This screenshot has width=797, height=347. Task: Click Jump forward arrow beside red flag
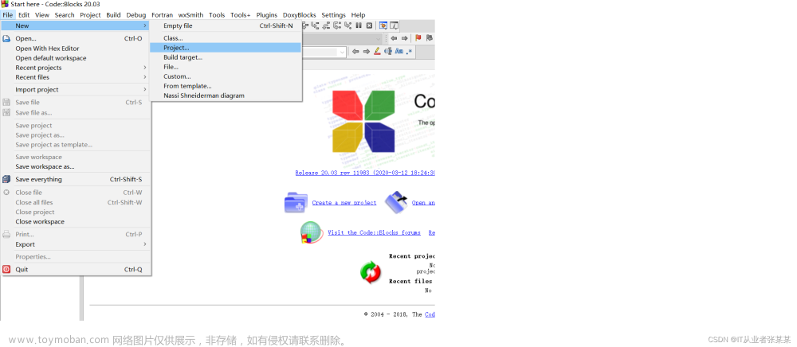[405, 38]
